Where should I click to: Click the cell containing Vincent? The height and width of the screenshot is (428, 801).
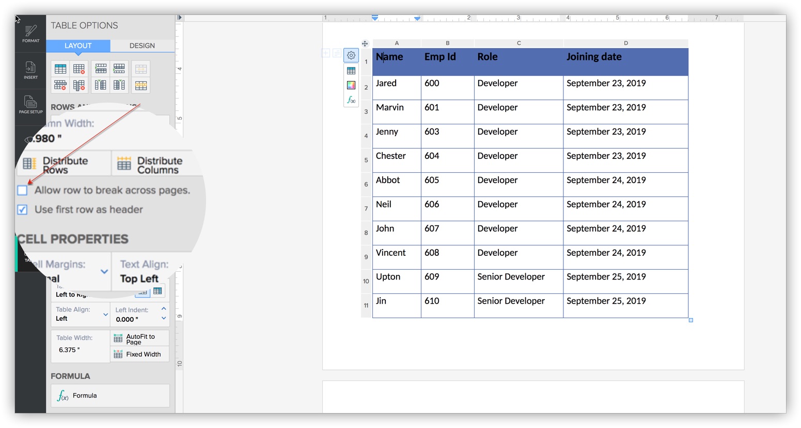pyautogui.click(x=397, y=257)
